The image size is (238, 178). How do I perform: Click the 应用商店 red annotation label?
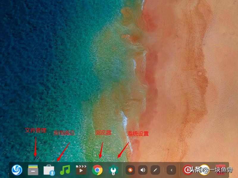click(65, 133)
